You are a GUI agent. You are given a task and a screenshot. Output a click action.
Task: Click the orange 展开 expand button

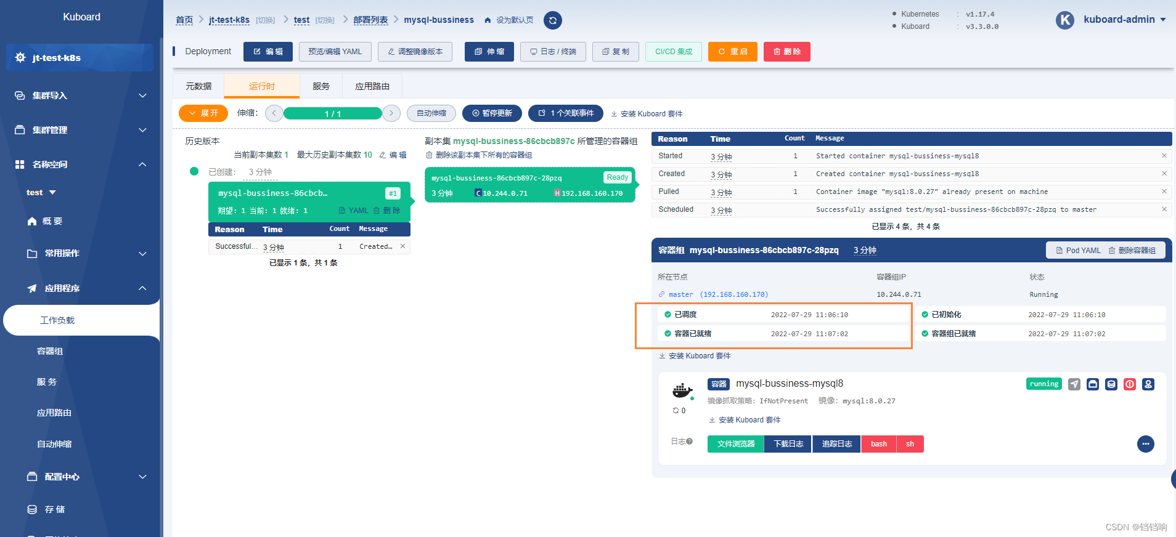click(203, 113)
